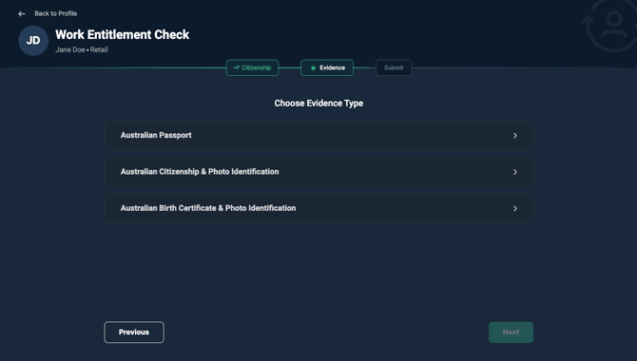Click the checkmark icon in Citizenship step

coord(237,67)
